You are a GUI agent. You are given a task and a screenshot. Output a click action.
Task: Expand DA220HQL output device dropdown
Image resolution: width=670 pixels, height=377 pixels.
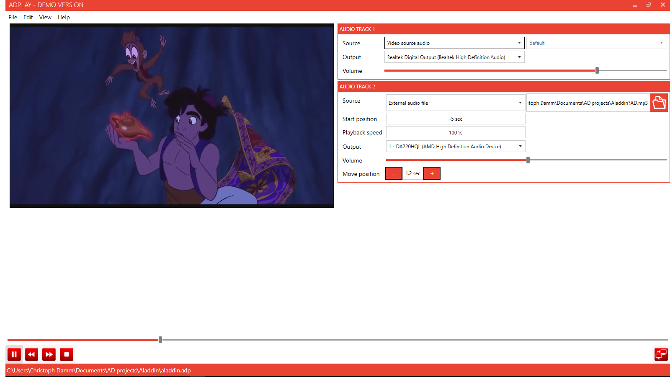click(x=456, y=147)
